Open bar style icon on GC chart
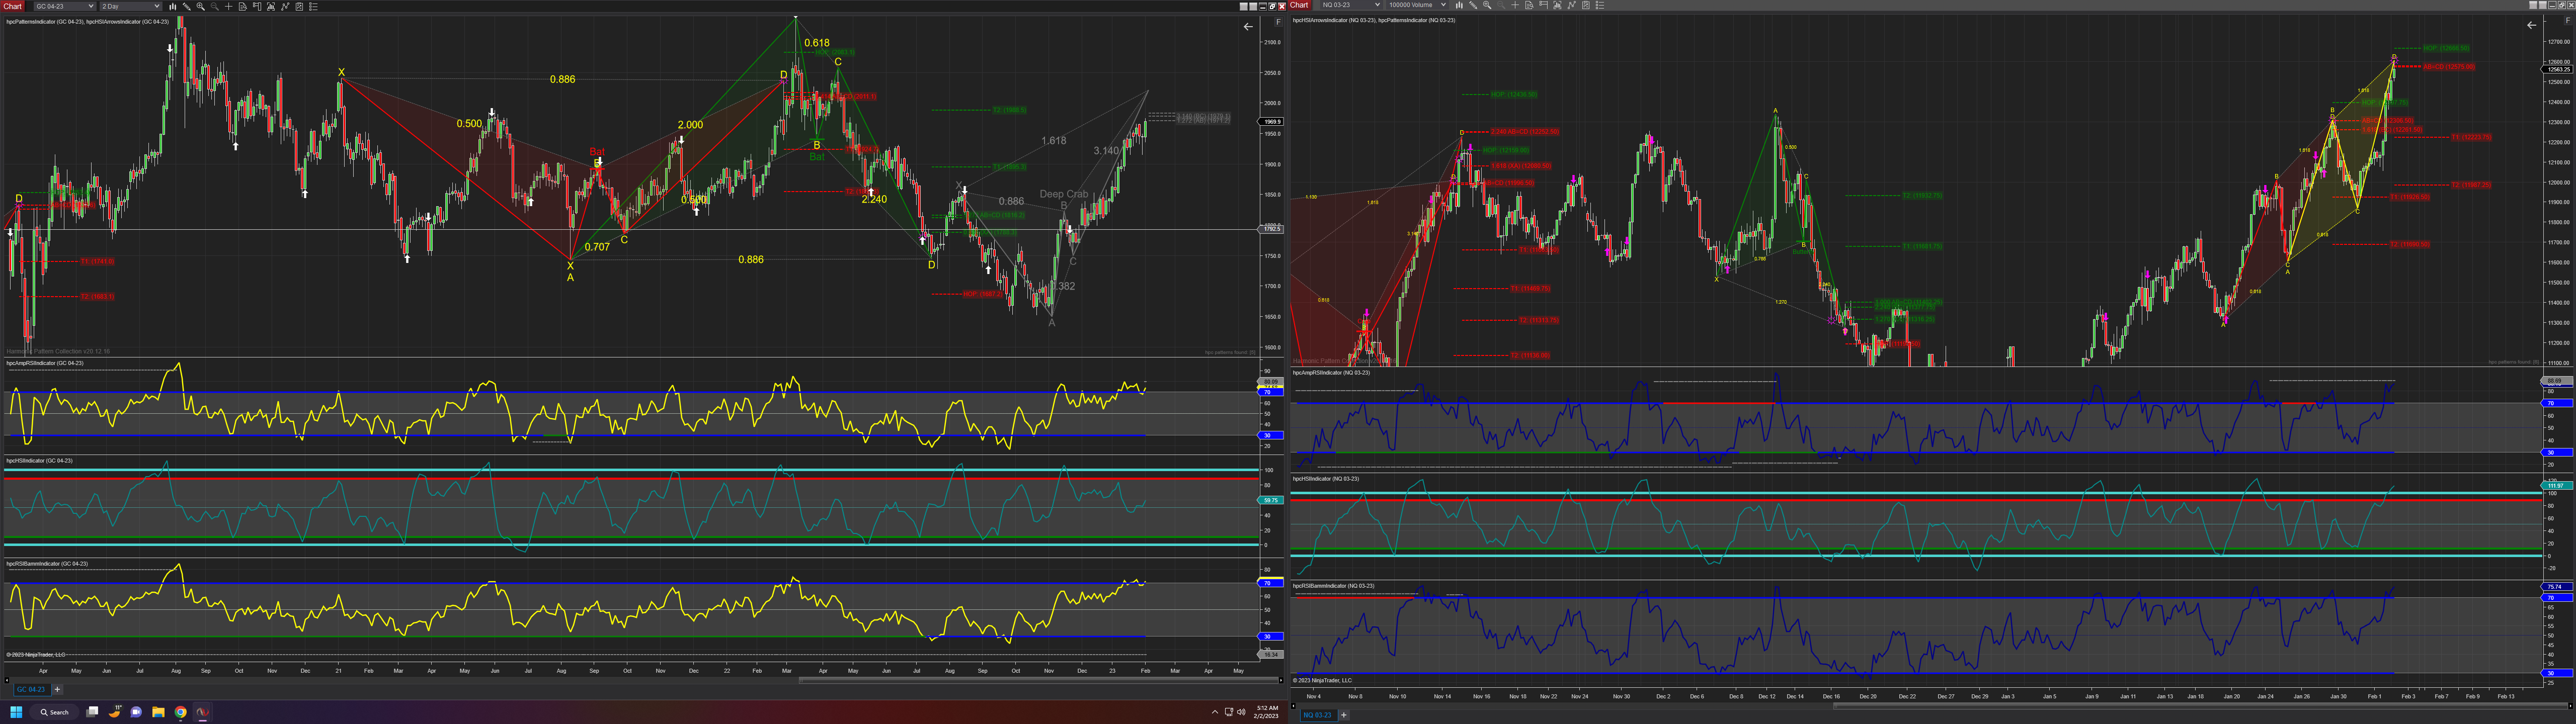 pos(173,6)
